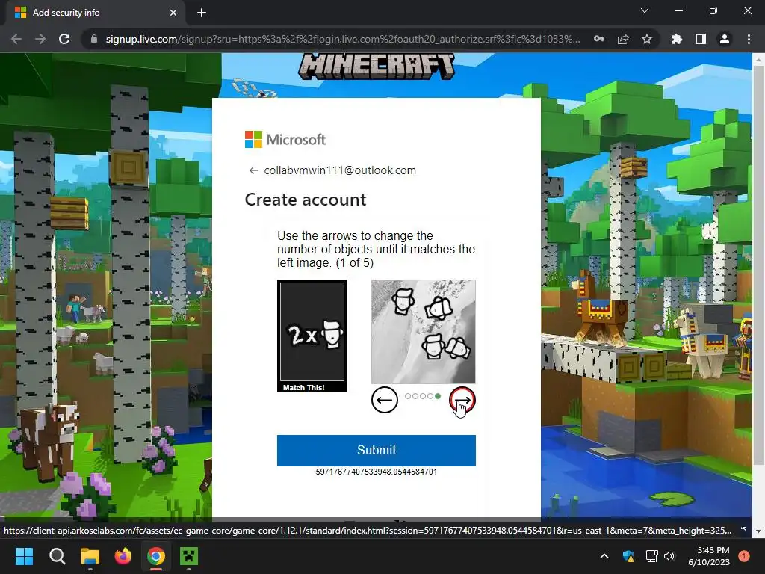The height and width of the screenshot is (574, 765).
Task: Select the Add security info tab
Action: pyautogui.click(x=95, y=13)
